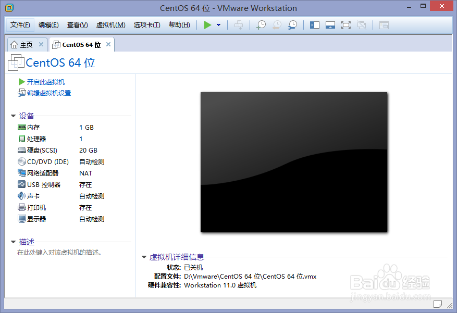The height and width of the screenshot is (313, 457).
Task: Close the 主页 tab
Action: tap(41, 44)
